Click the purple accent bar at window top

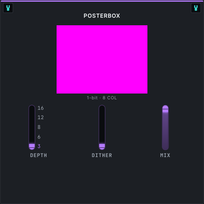[x=102, y=1]
